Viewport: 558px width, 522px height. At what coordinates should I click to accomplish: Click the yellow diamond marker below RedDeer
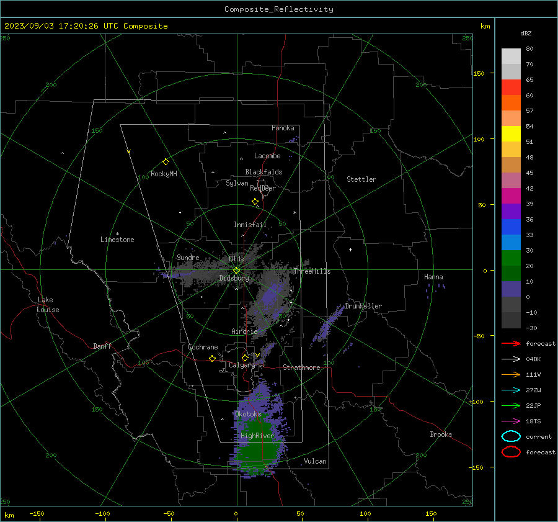(x=255, y=202)
